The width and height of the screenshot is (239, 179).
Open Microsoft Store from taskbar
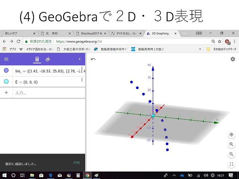(41, 175)
